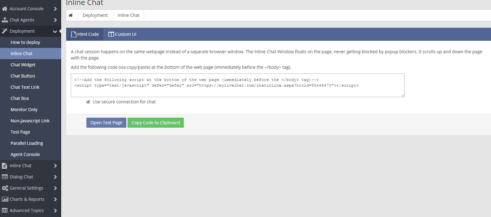Click the Advanced Topics sidebar label
This screenshot has height=217, width=491.
[27, 210]
